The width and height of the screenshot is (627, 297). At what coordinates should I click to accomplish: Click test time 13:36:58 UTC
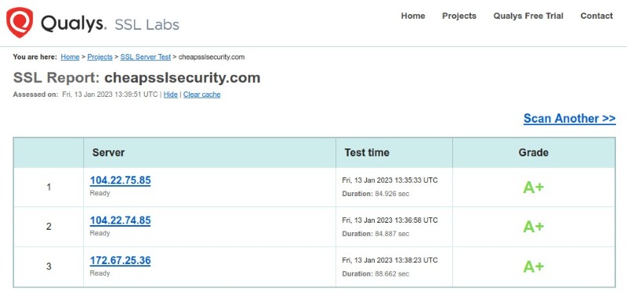(x=390, y=220)
